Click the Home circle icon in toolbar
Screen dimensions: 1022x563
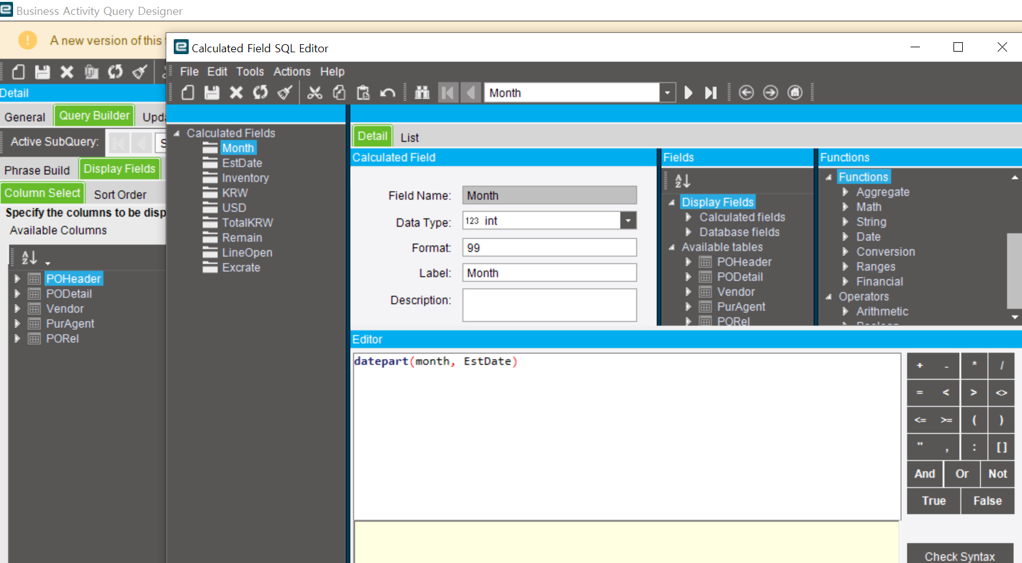[795, 93]
